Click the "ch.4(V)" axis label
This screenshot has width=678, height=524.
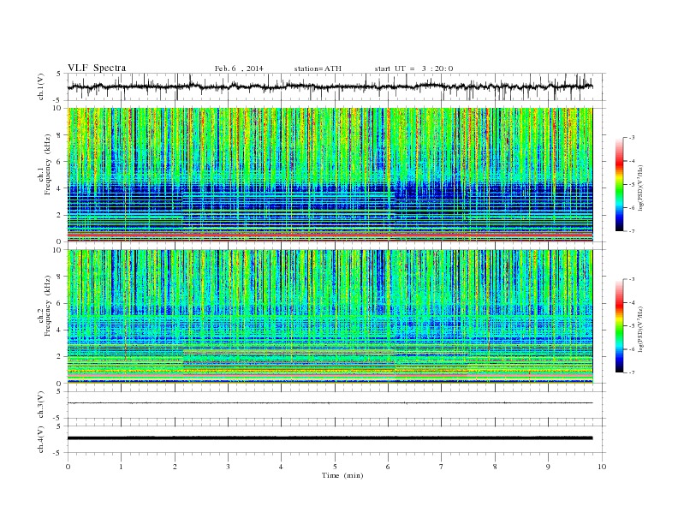click(x=41, y=439)
